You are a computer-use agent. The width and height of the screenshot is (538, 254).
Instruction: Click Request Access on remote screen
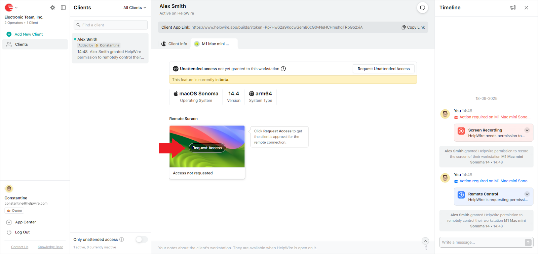(207, 148)
